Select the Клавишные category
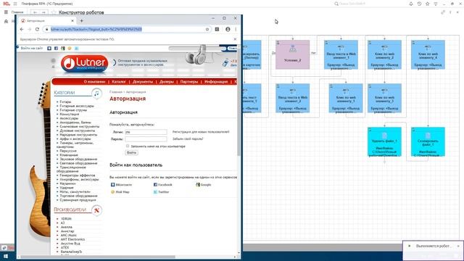 click(x=69, y=155)
